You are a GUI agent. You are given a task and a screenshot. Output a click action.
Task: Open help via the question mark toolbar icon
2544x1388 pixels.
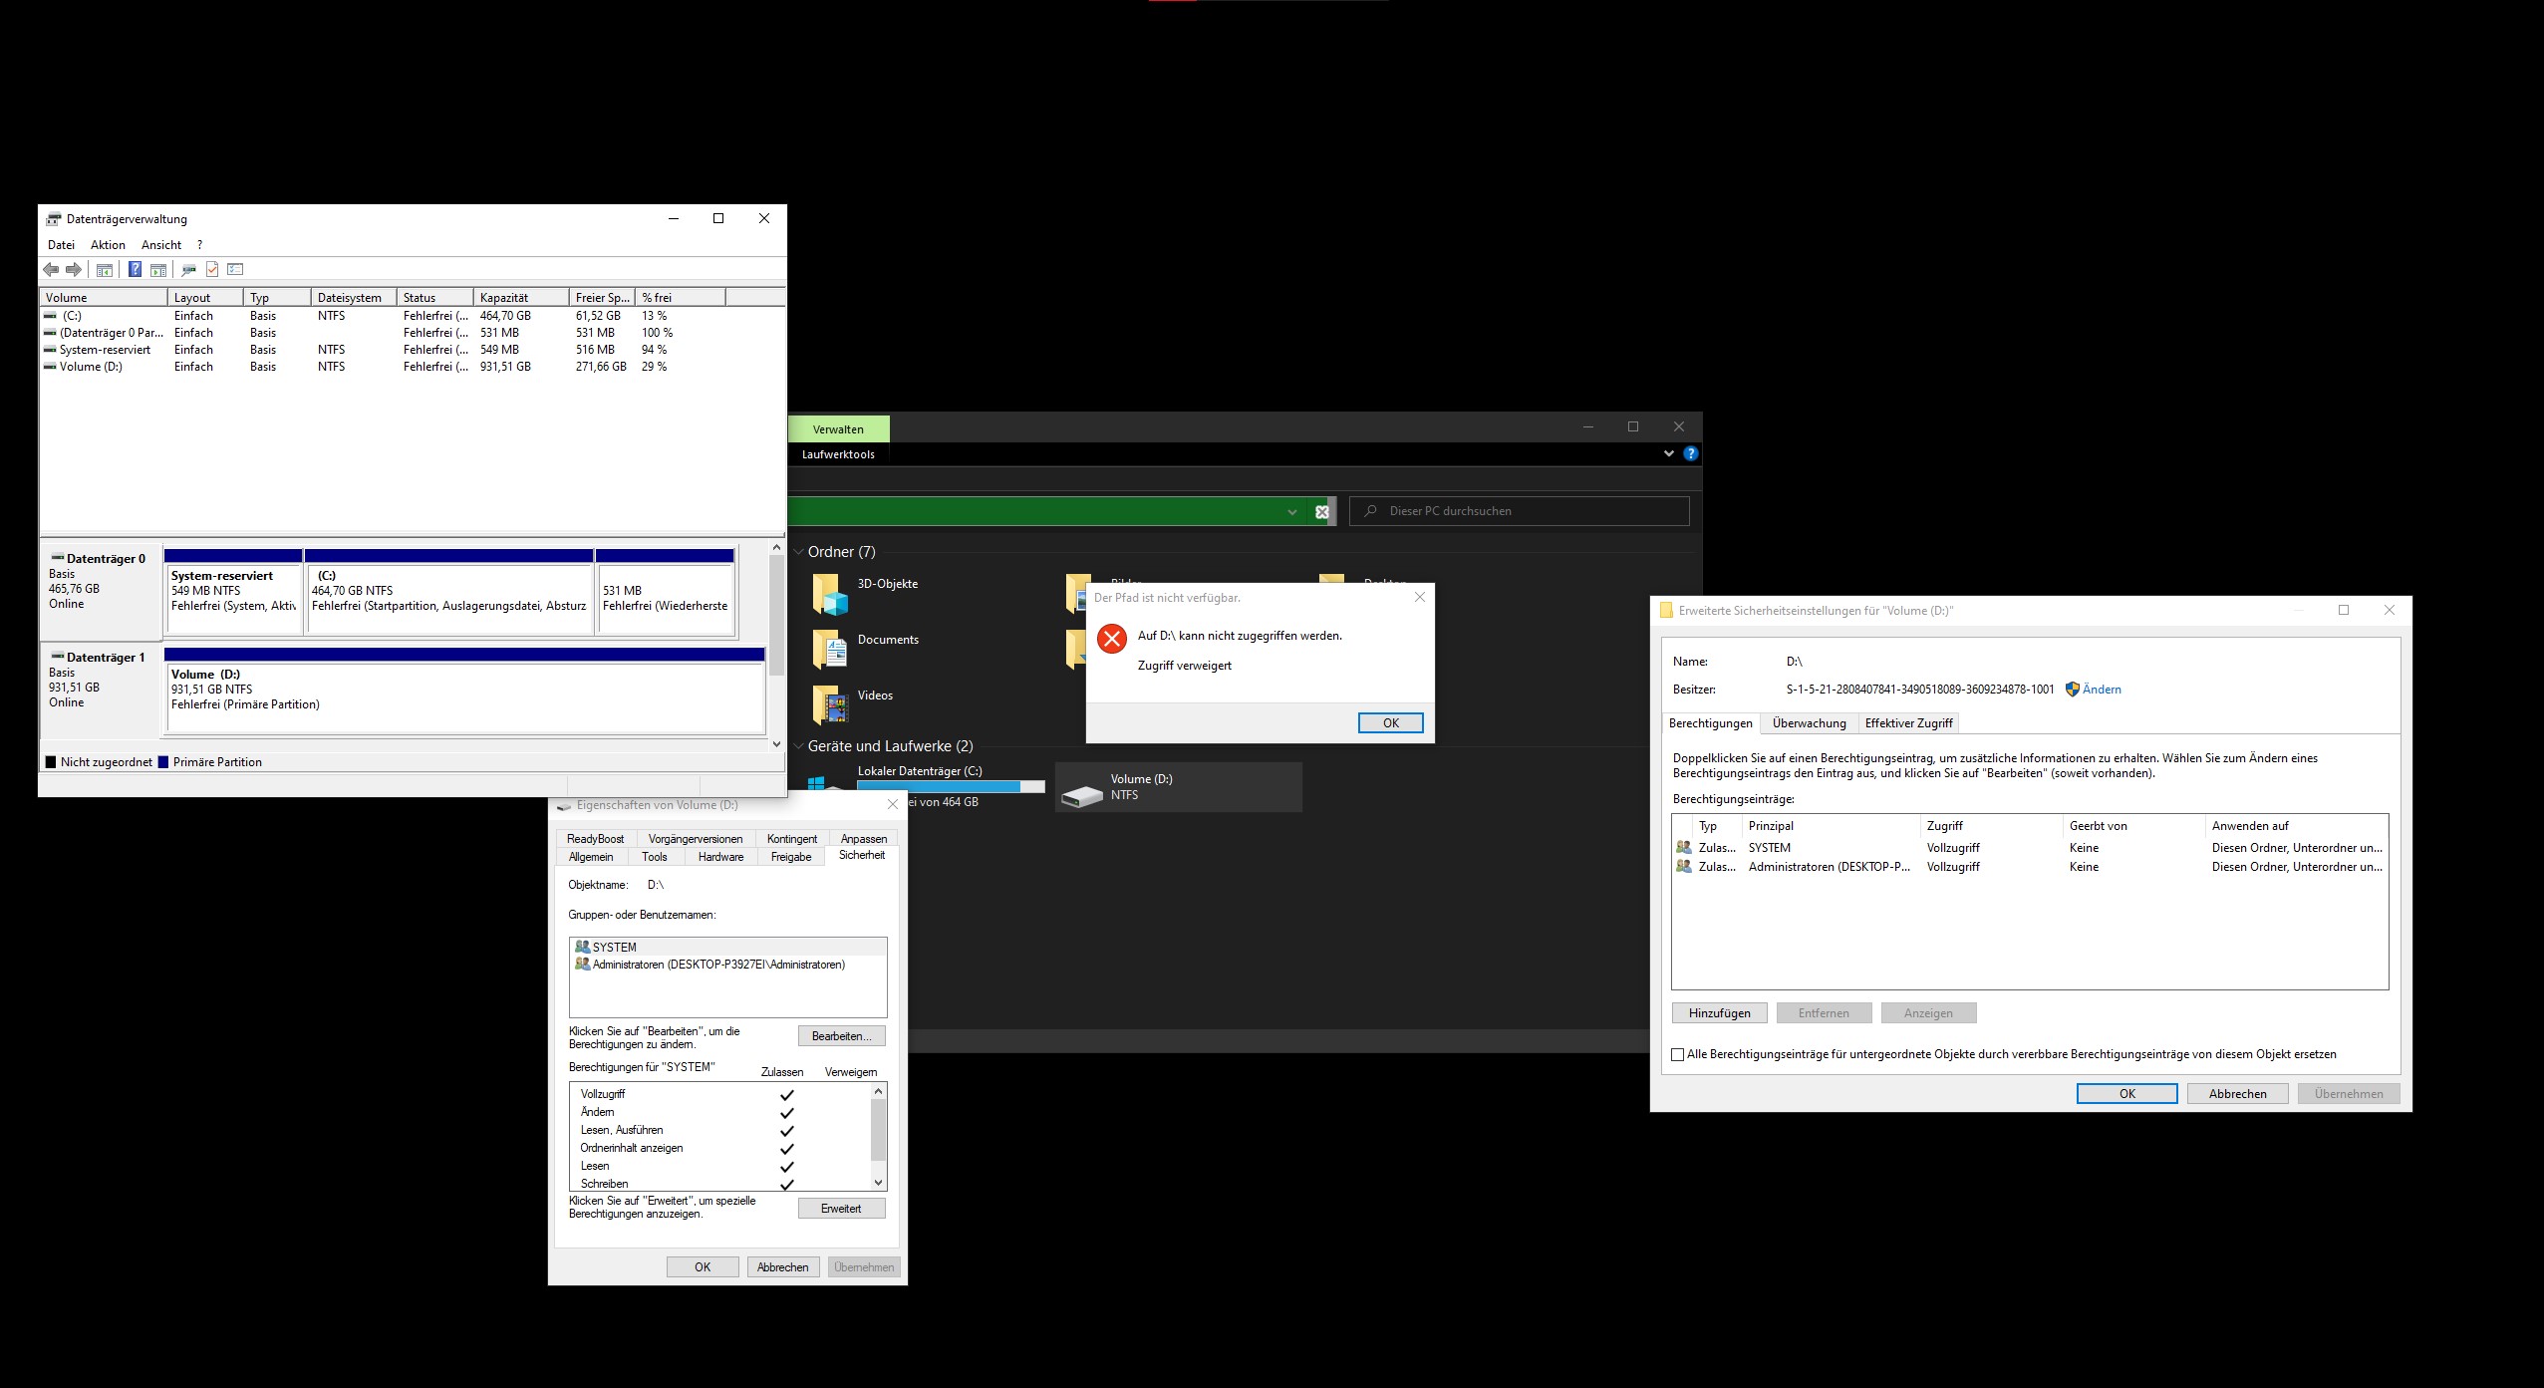coord(135,269)
